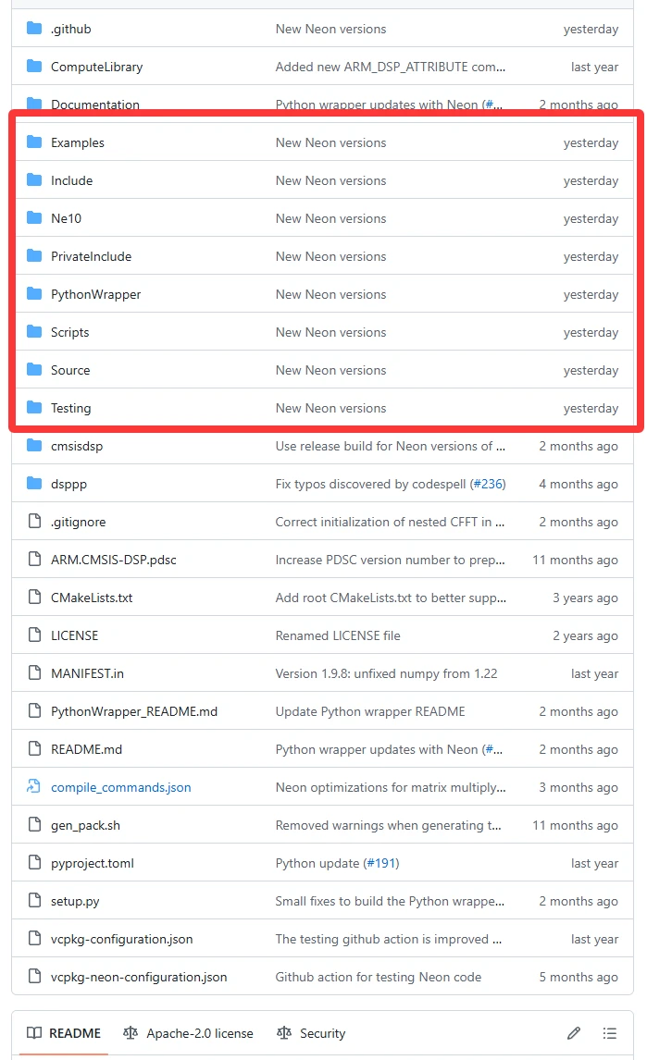Open the CMakeLists.txt file
Image resolution: width=647 pixels, height=1060 pixels.
click(92, 598)
